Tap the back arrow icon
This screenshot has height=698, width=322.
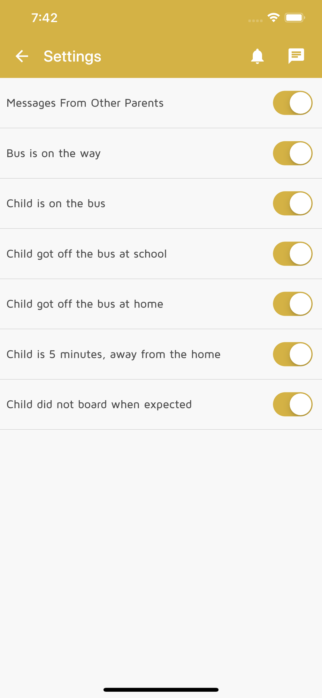click(22, 56)
